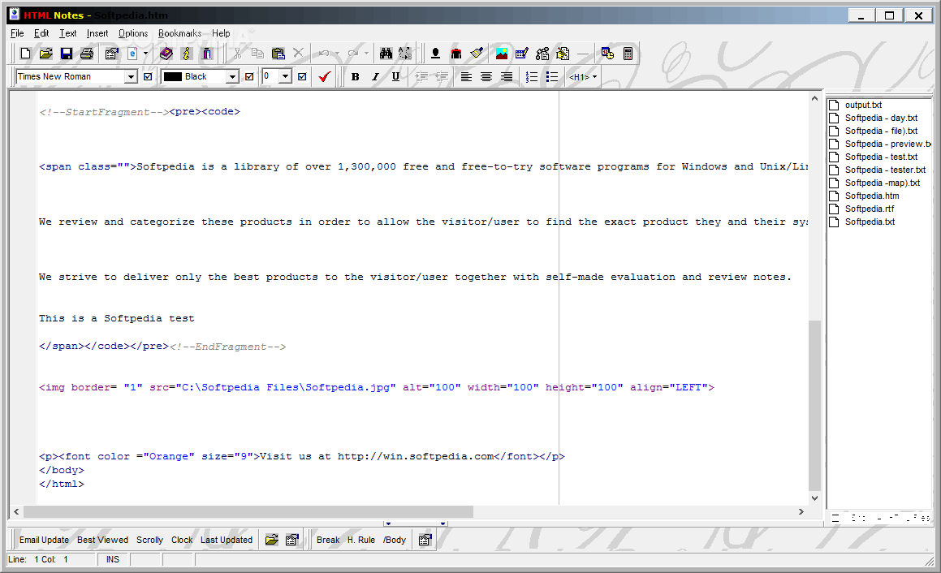The image size is (941, 573).
Task: Insert date and time with the clock icon
Action: pos(607,54)
